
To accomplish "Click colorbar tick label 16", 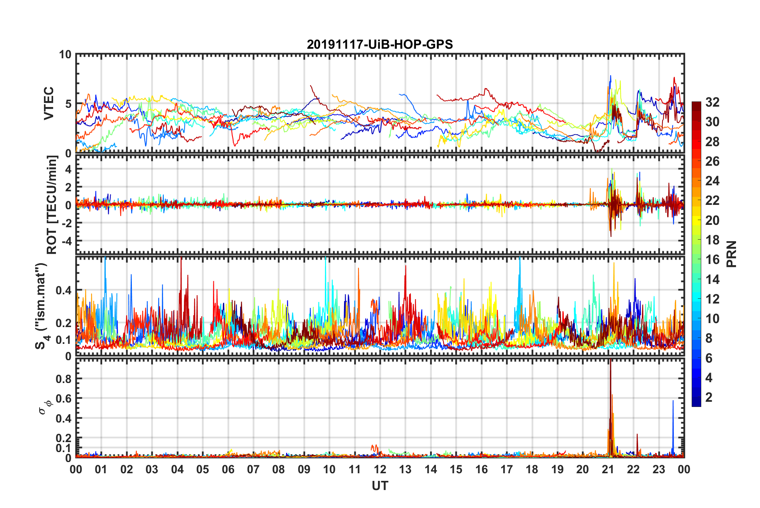I will click(712, 260).
